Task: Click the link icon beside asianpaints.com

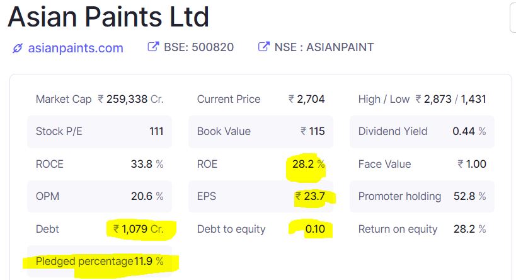Action: (17, 48)
